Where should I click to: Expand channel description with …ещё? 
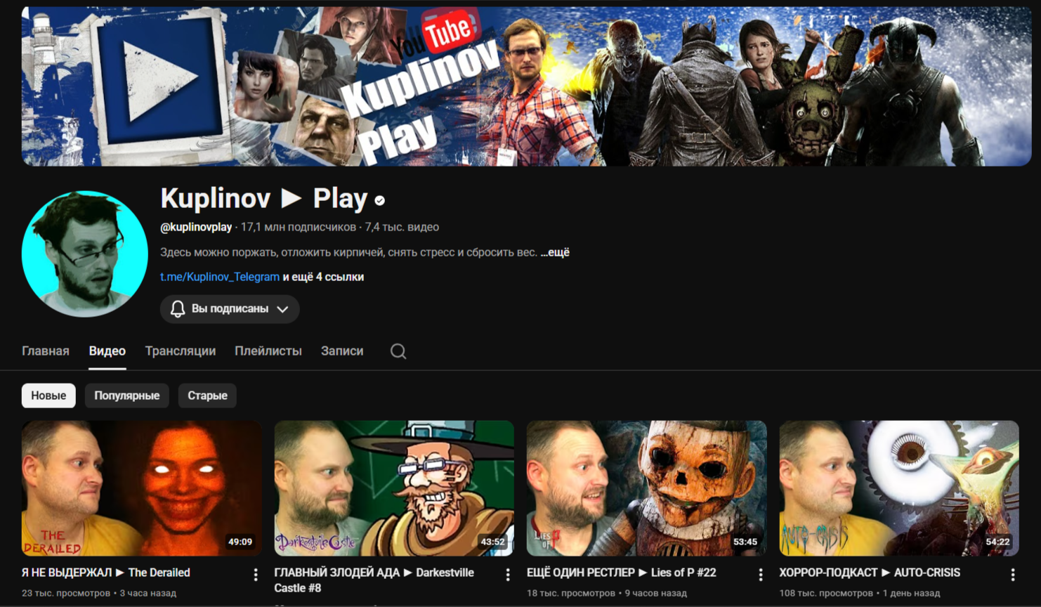tap(555, 252)
